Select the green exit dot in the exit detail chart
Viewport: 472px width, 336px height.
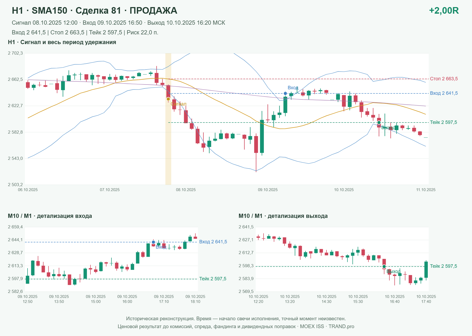tap(384, 267)
